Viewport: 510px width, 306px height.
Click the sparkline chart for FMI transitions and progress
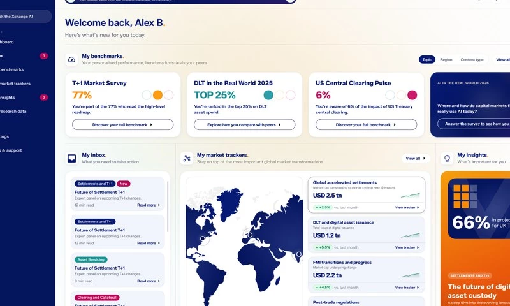(410, 275)
